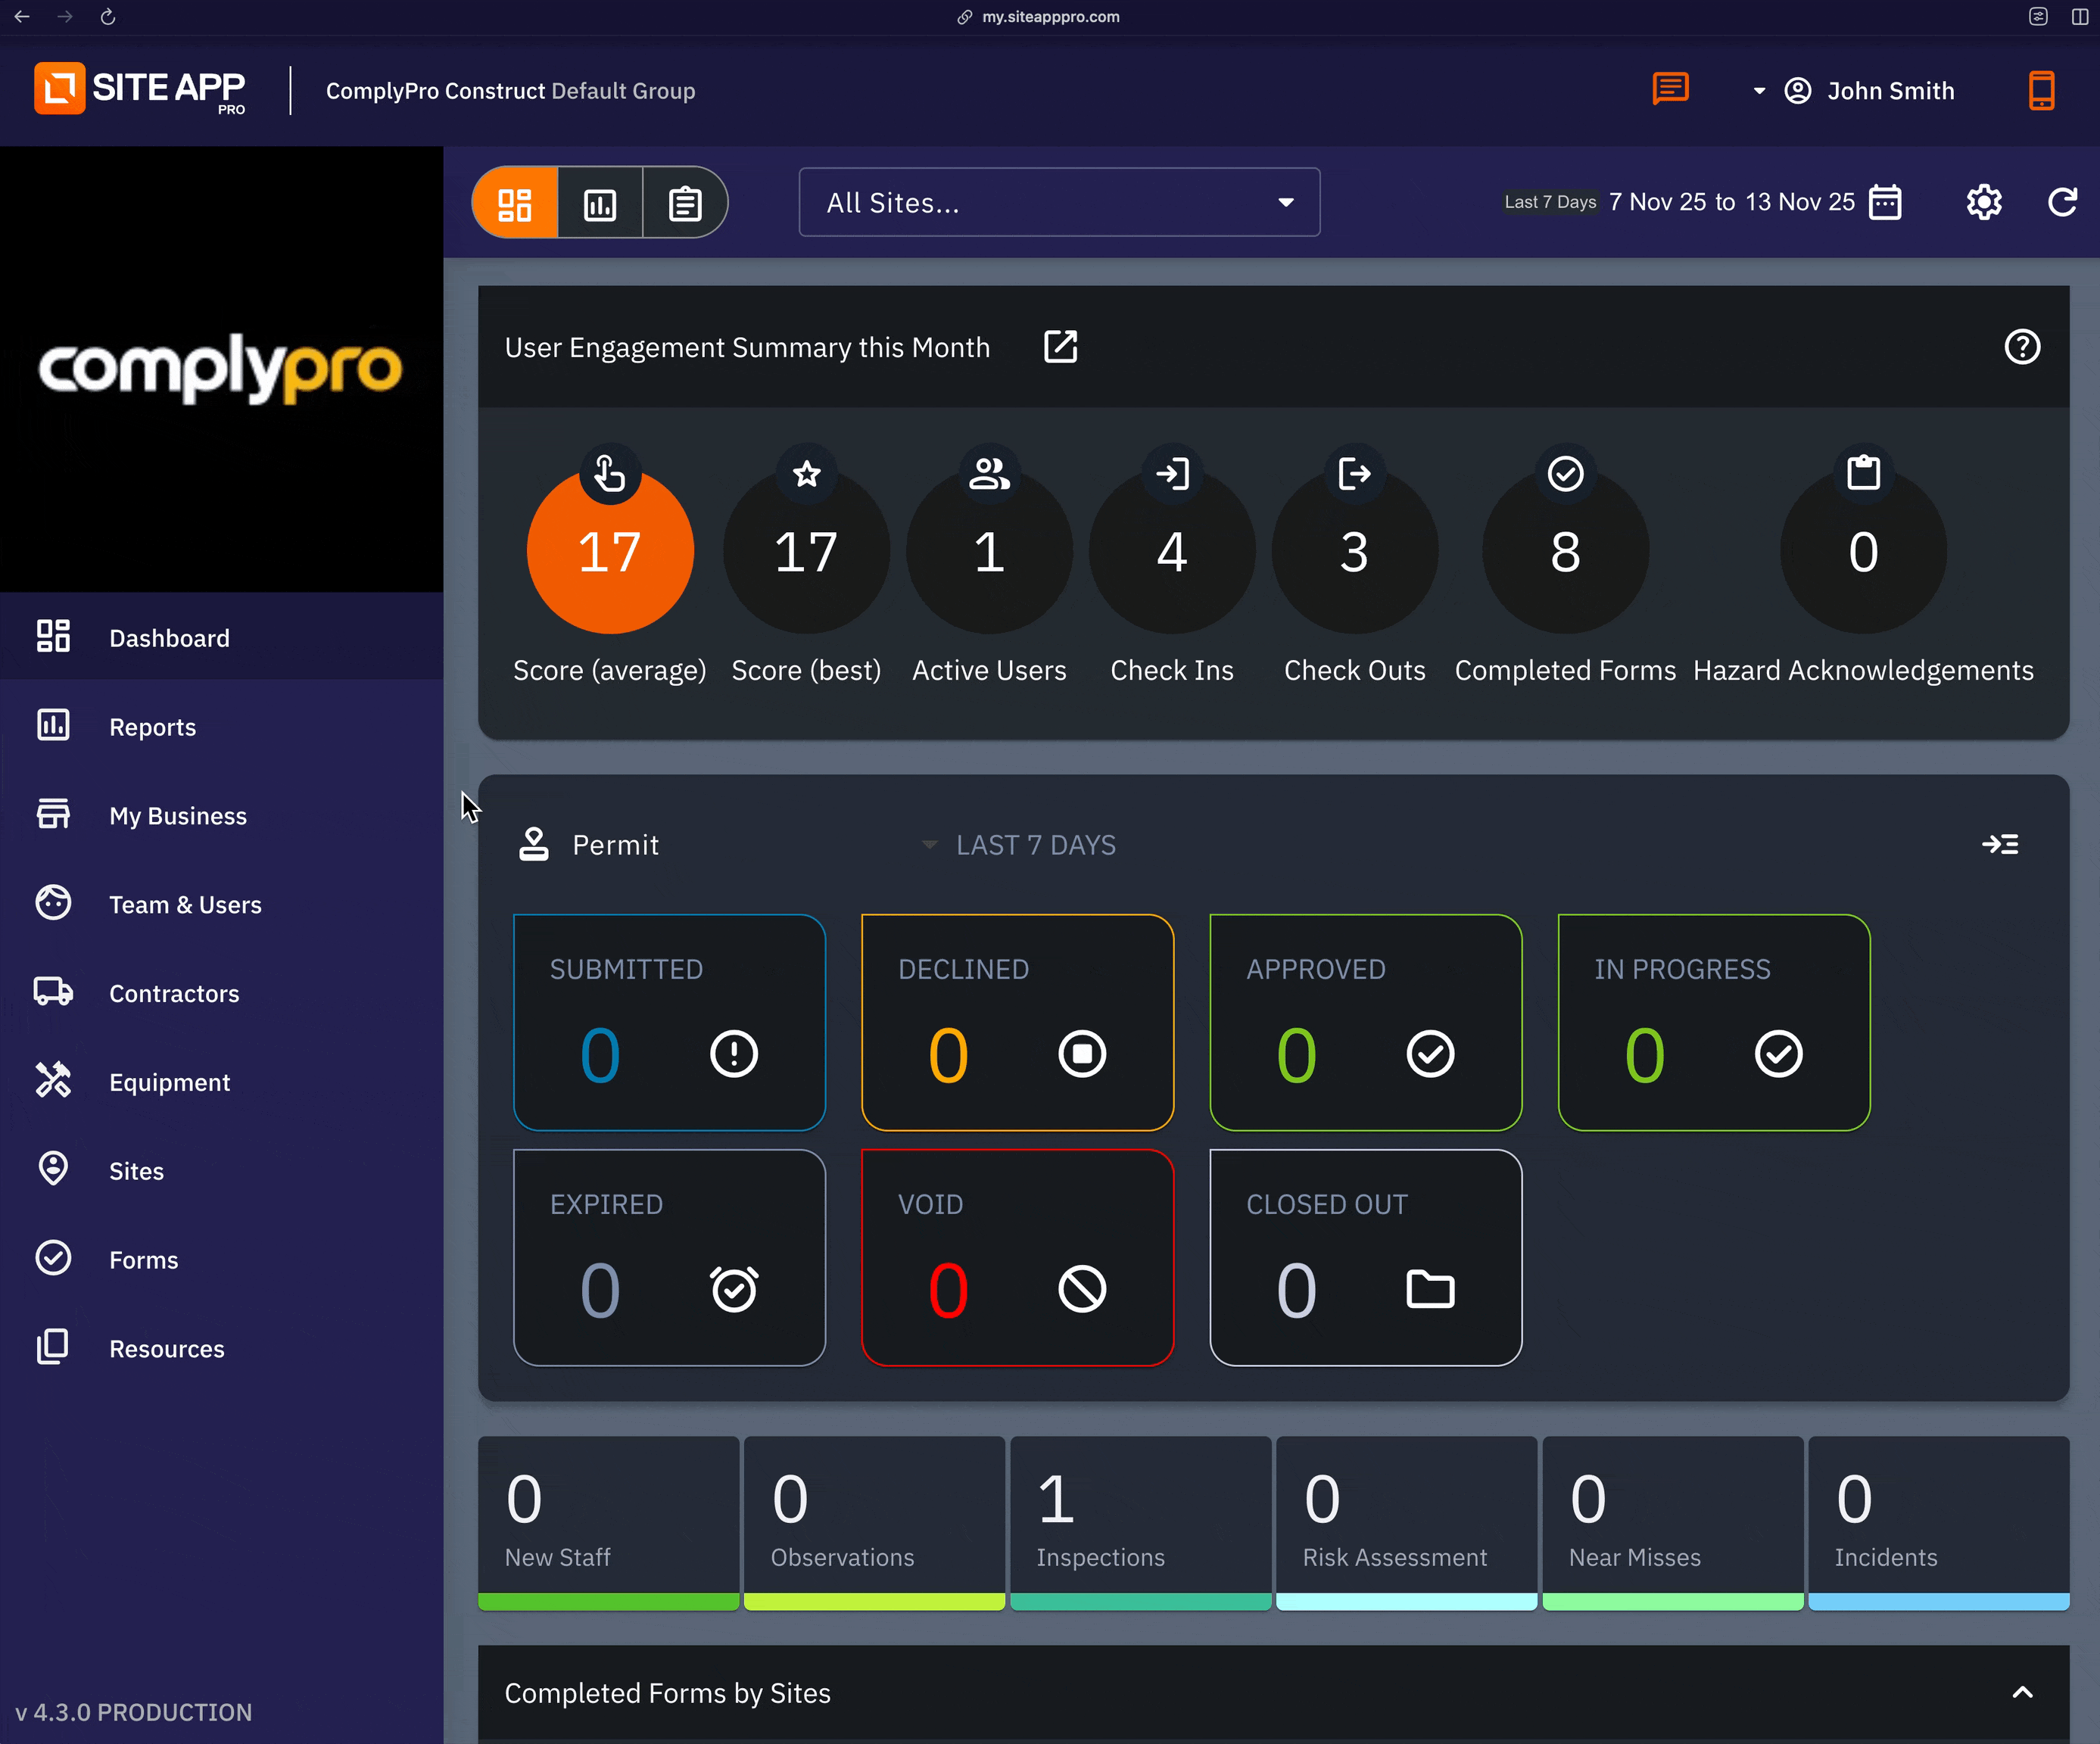This screenshot has width=2100, height=1744.
Task: Select the orange Score (average) circle
Action: pyautogui.click(x=610, y=552)
